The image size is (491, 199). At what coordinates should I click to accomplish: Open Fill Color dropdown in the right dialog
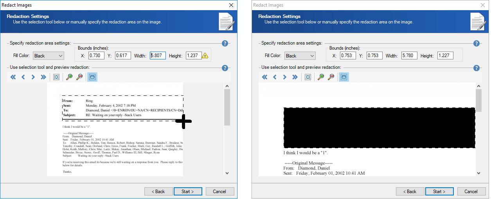[300, 56]
